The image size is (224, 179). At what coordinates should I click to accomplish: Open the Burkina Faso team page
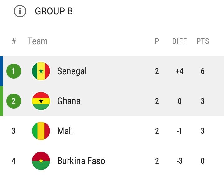click(x=81, y=161)
